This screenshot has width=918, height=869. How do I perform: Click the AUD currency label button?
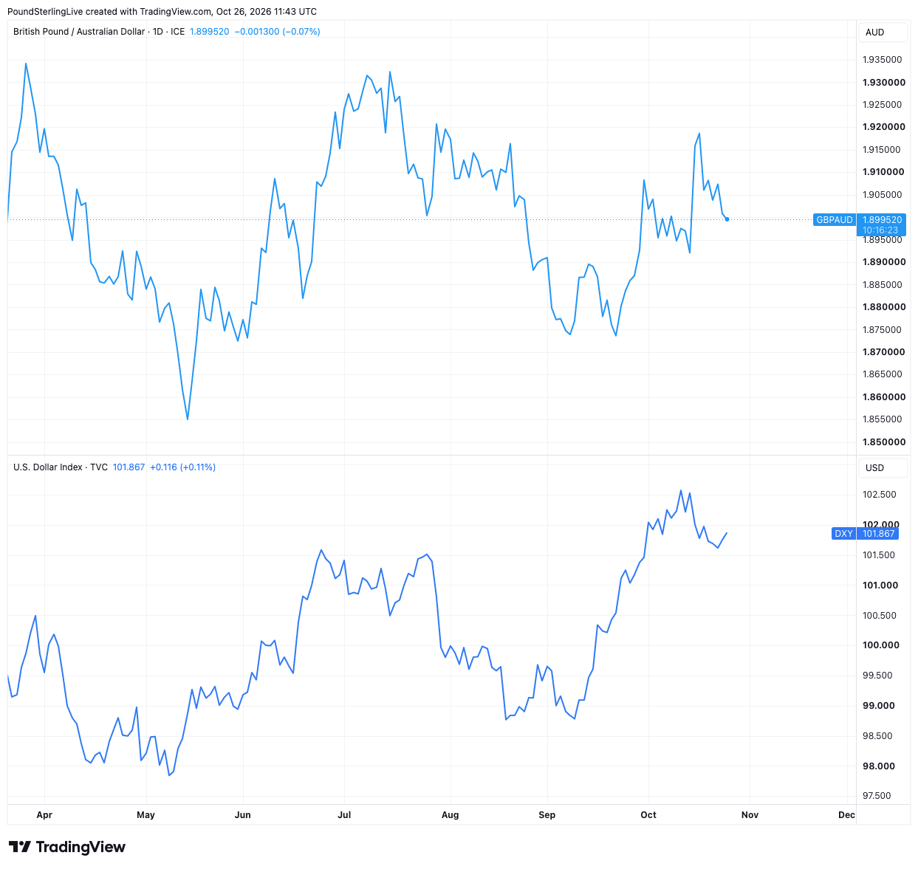[x=883, y=32]
